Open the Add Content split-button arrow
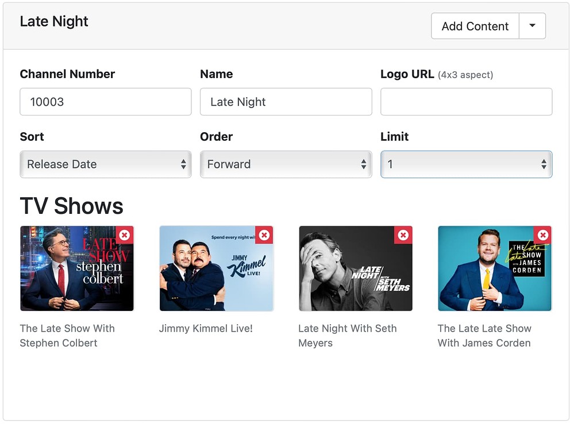This screenshot has height=431, width=574. [x=532, y=26]
